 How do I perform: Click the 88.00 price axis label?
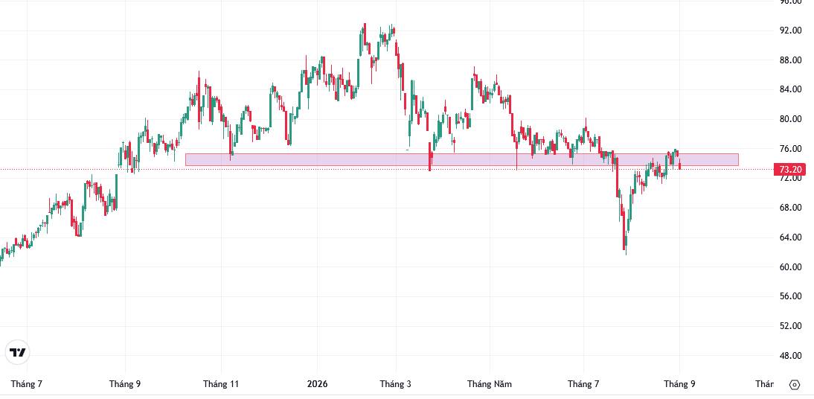point(791,60)
